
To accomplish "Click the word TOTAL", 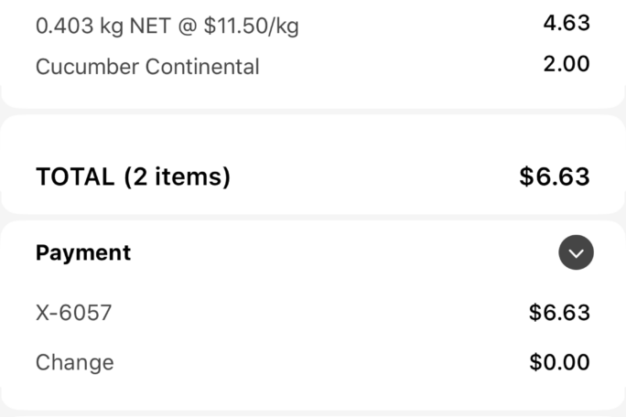I will pyautogui.click(x=75, y=176).
